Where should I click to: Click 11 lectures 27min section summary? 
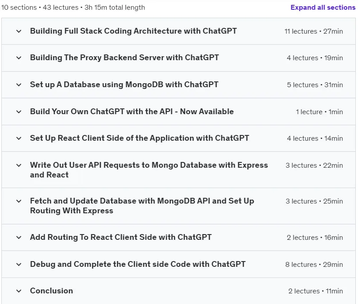pyautogui.click(x=313, y=31)
